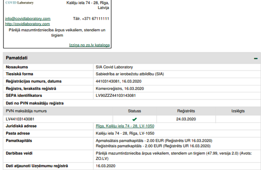261x170 pixels.
Task: Click the Nosaukums row label
Action: click(17, 67)
